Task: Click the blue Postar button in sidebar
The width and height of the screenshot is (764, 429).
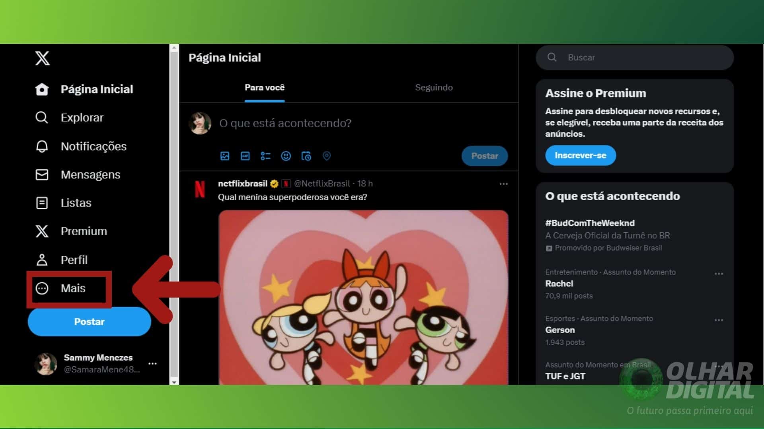Action: [89, 322]
